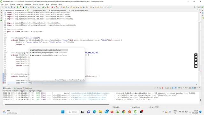Open the Refactor menu
204x115 pixels.
(20, 4)
